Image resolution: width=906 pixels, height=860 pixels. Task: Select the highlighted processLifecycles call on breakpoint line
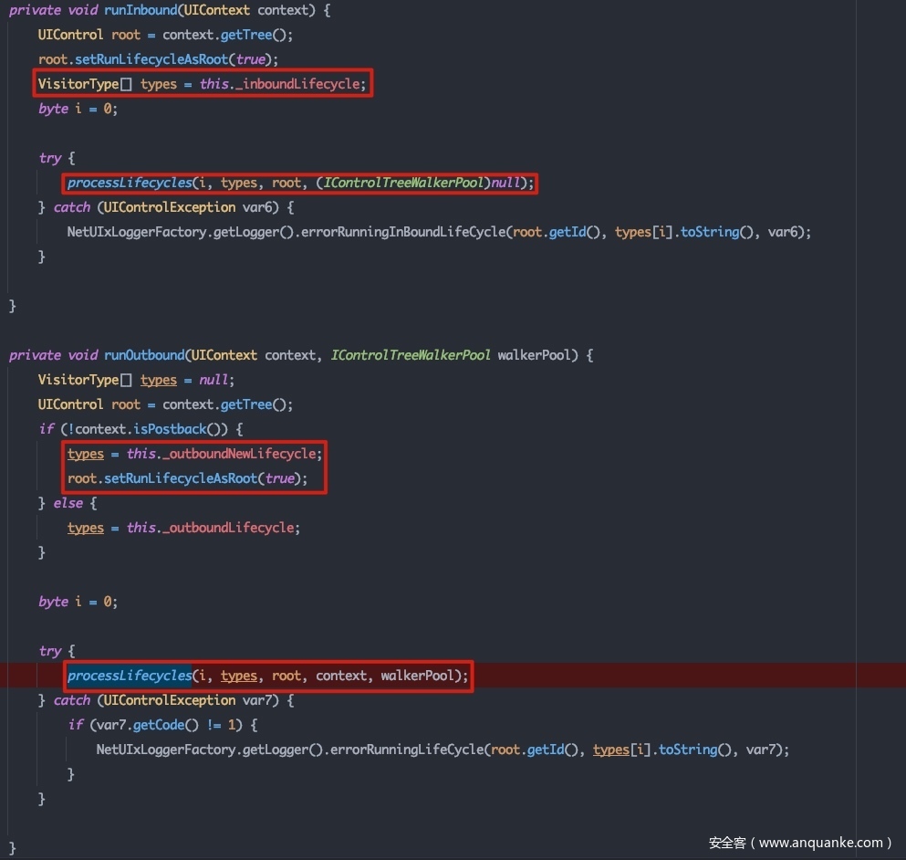(x=129, y=676)
